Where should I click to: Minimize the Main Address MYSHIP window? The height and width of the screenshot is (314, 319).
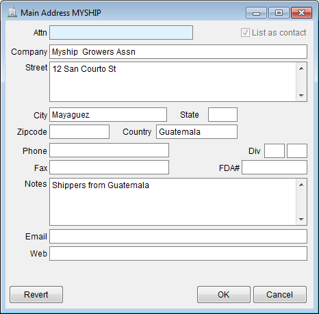(256, 13)
